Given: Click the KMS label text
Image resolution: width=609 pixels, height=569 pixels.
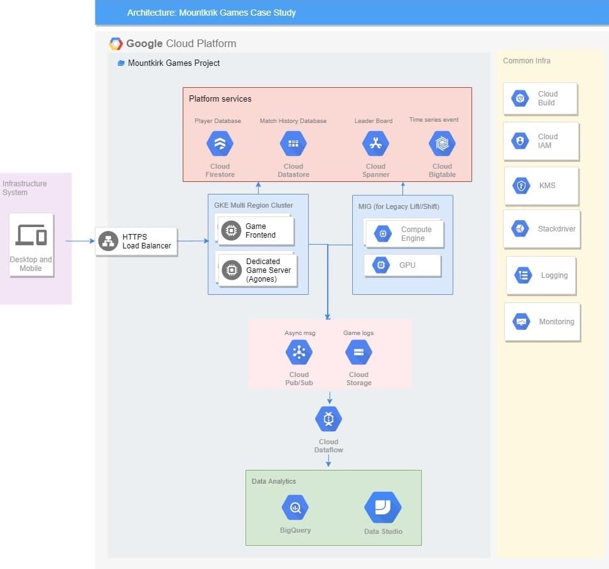Looking at the screenshot, I should pyautogui.click(x=547, y=186).
